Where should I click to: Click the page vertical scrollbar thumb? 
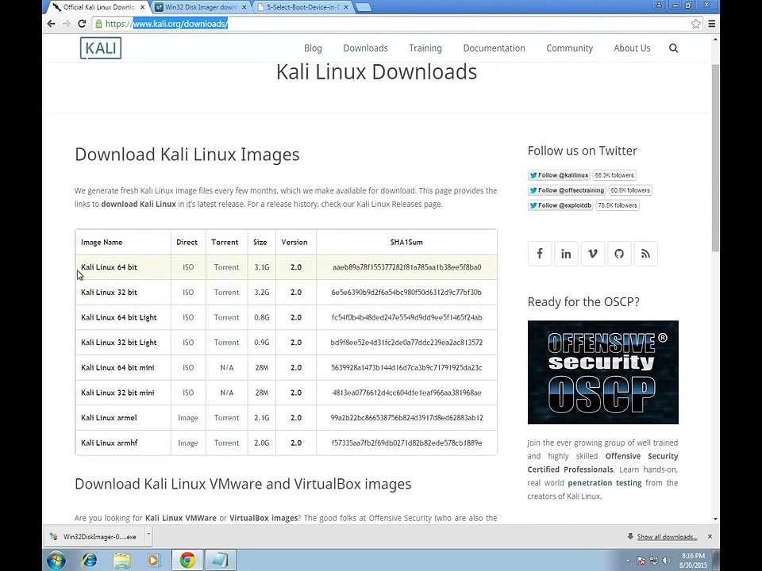[715, 158]
